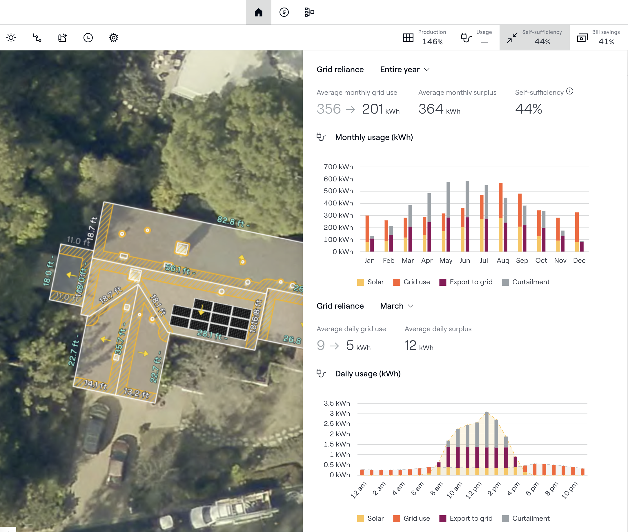Click the Daily usage (kWh) heading
Screen dimensions: 628x532
pyautogui.click(x=368, y=374)
